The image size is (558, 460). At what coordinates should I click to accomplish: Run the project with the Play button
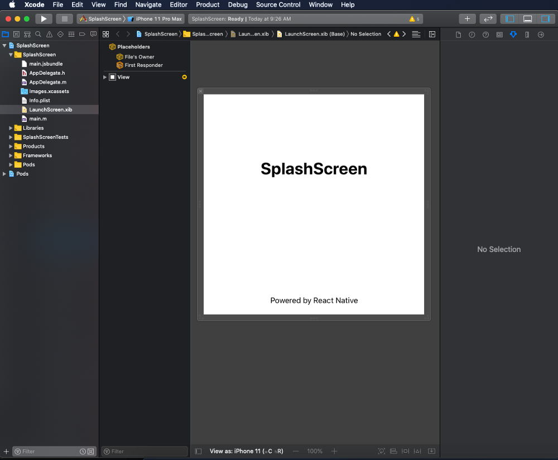(44, 19)
